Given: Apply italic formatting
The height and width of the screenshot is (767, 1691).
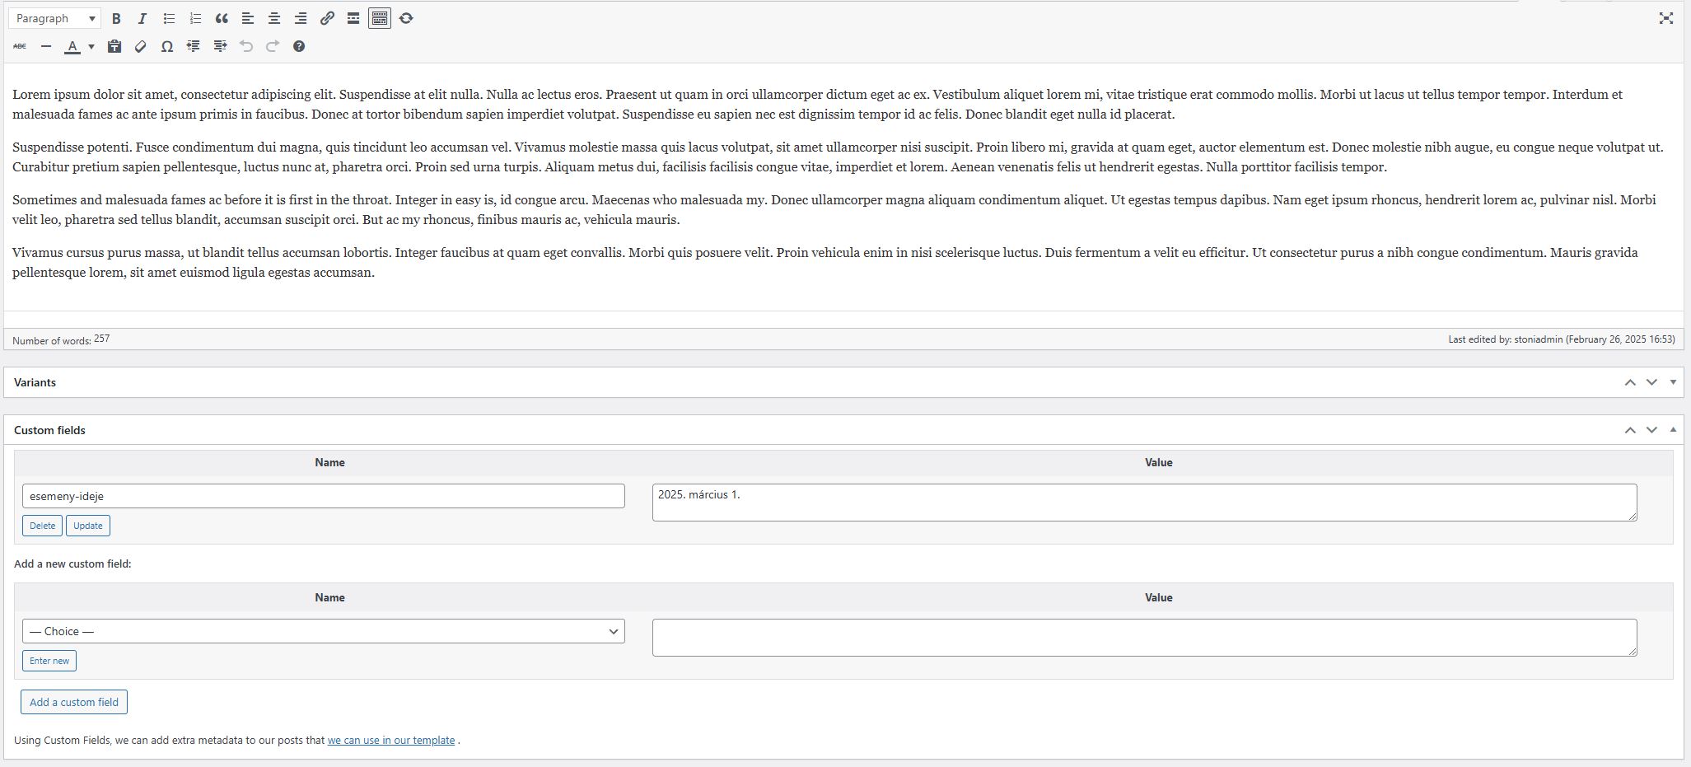Looking at the screenshot, I should (x=142, y=18).
